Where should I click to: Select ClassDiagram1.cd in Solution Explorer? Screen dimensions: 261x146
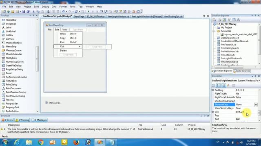[x=230, y=38]
